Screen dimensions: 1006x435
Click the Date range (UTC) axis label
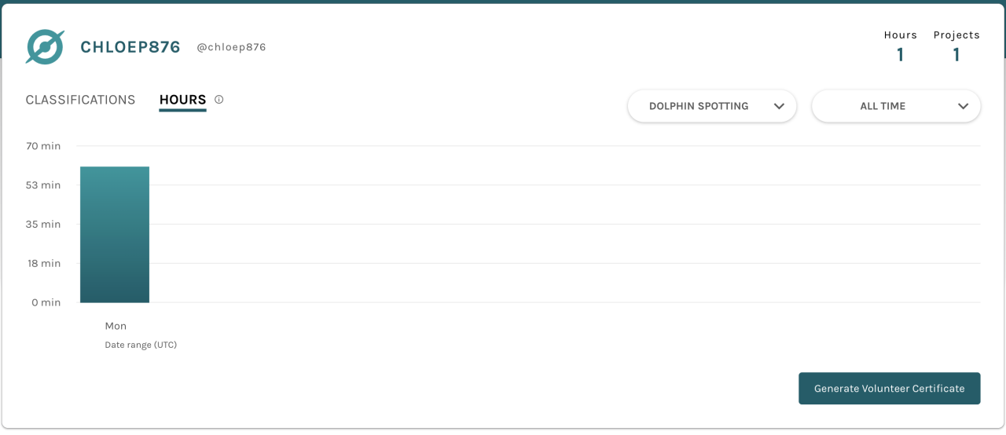(141, 345)
